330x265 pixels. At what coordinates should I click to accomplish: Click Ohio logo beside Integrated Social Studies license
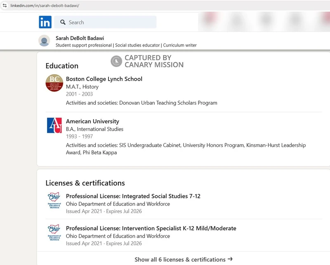pyautogui.click(x=54, y=200)
